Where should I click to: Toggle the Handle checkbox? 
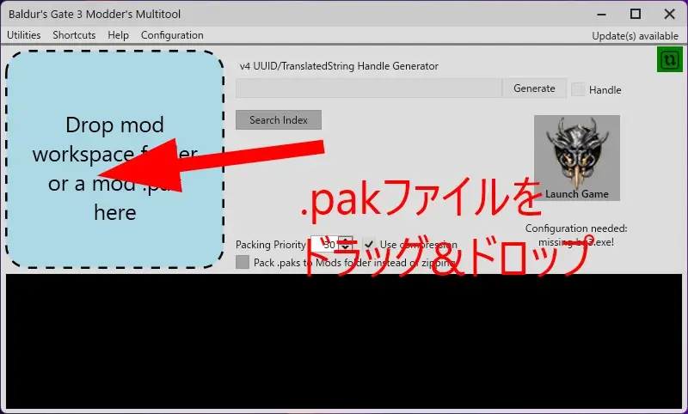tap(578, 90)
